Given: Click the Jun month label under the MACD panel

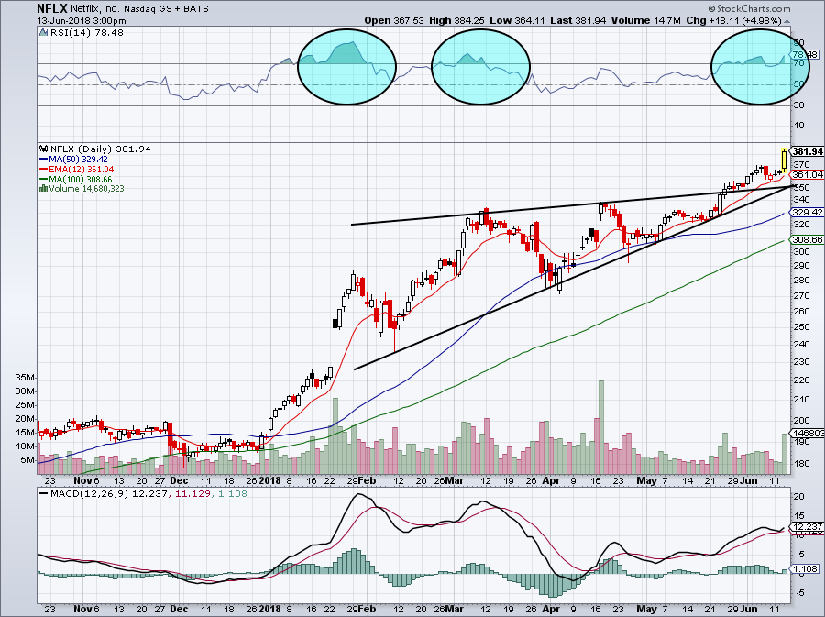Looking at the screenshot, I should (749, 609).
